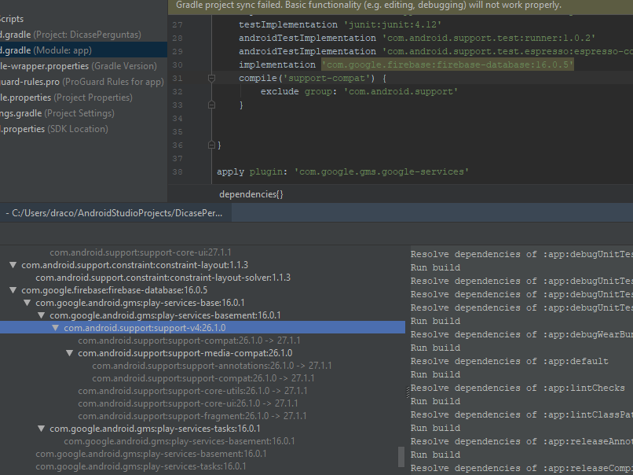Click highlighted firebase-database:16.0.5 string on line 30

click(448, 64)
